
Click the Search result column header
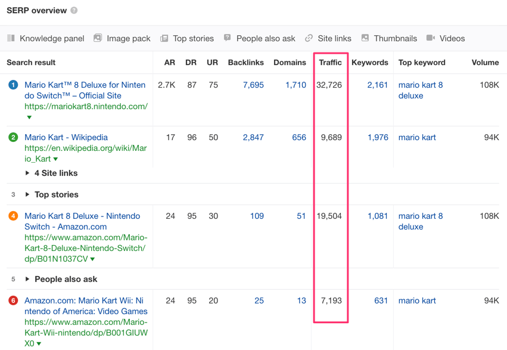(31, 63)
